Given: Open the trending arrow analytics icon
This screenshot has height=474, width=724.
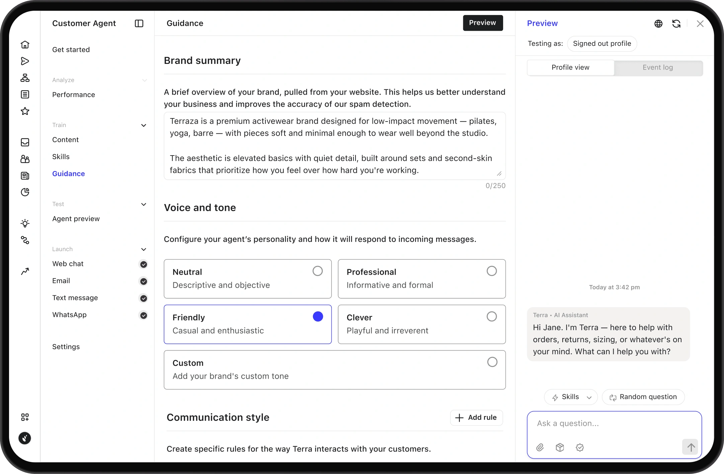Looking at the screenshot, I should coord(25,271).
